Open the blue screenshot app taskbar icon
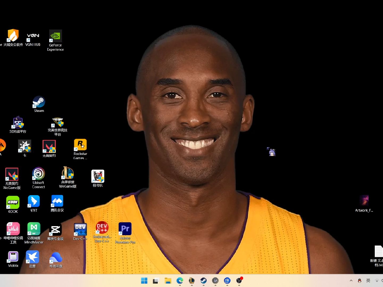 pyautogui.click(x=227, y=281)
